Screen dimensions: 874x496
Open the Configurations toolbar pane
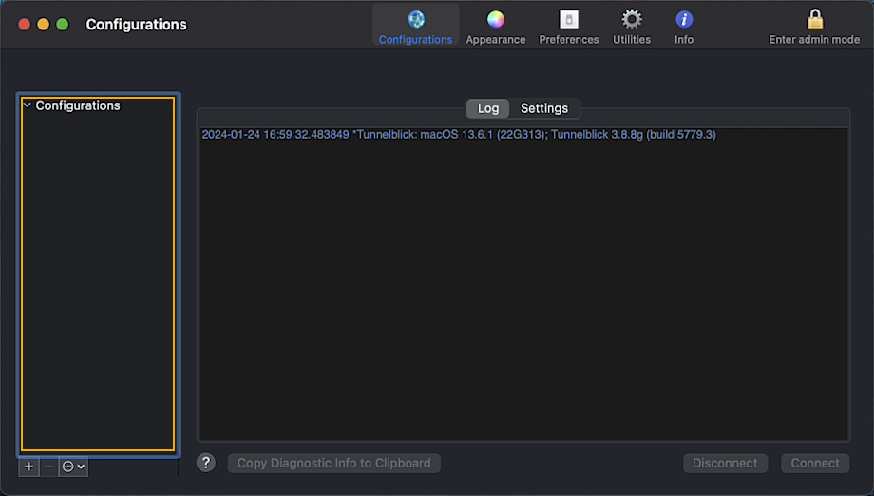(415, 26)
